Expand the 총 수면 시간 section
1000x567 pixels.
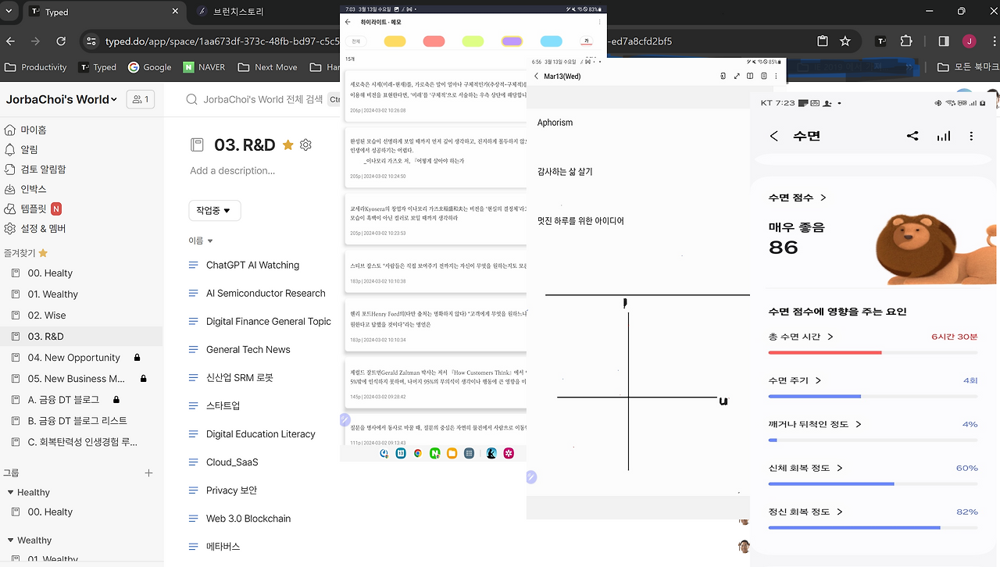tap(795, 337)
